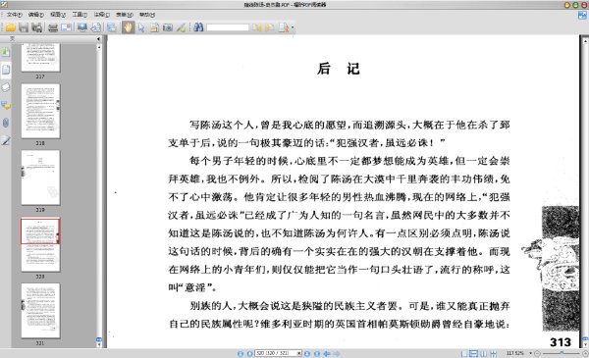The height and width of the screenshot is (358, 589).
Task: Click the binoculars Find icon
Action: (x=198, y=27)
